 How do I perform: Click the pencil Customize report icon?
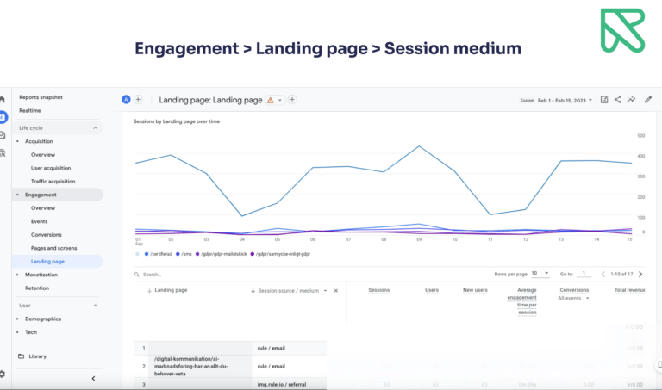648,100
